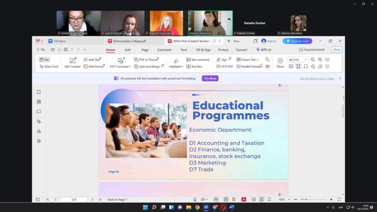Toggle the navigation pane in status bar
This screenshot has height=212, width=377.
click(x=38, y=199)
